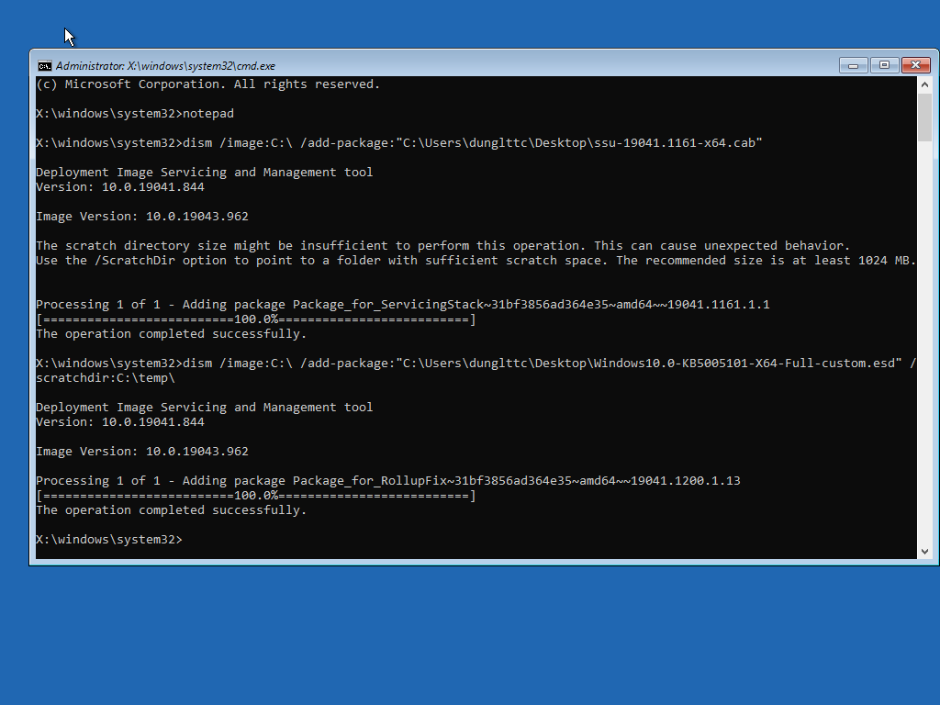Viewport: 940px width, 705px height.
Task: Click the 'X:\windows\system32>notepad' command line
Action: click(x=135, y=113)
